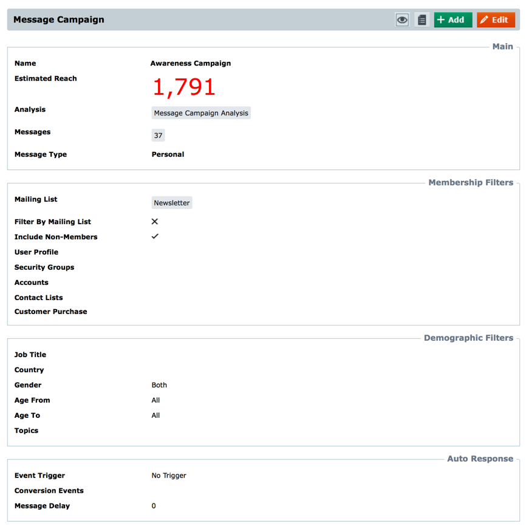Screen dimensions: 526x526
Task: Click the Event Trigger value No Trigger
Action: pyautogui.click(x=169, y=476)
